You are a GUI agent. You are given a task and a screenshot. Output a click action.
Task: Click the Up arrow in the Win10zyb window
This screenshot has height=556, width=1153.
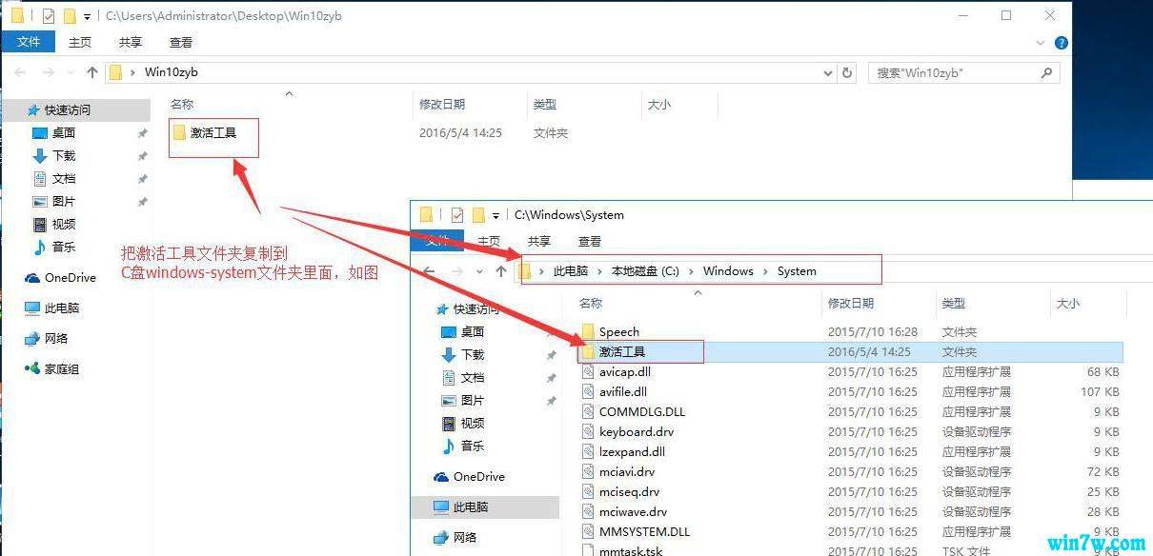tap(92, 72)
